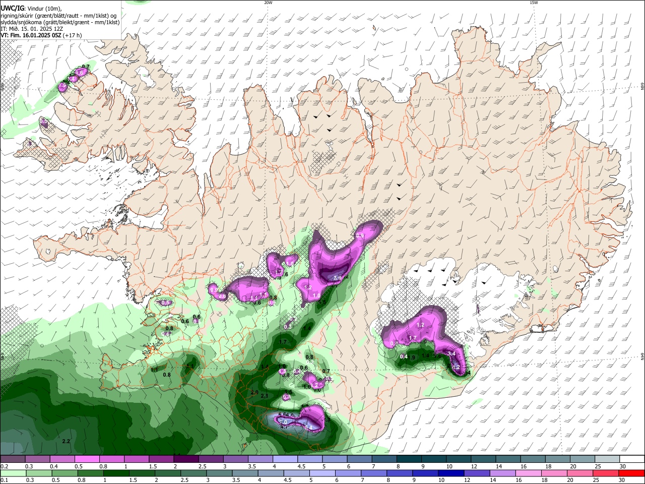
Task: Select the upper scale swatch between 0.2 and 0.3
Action: 13,459
